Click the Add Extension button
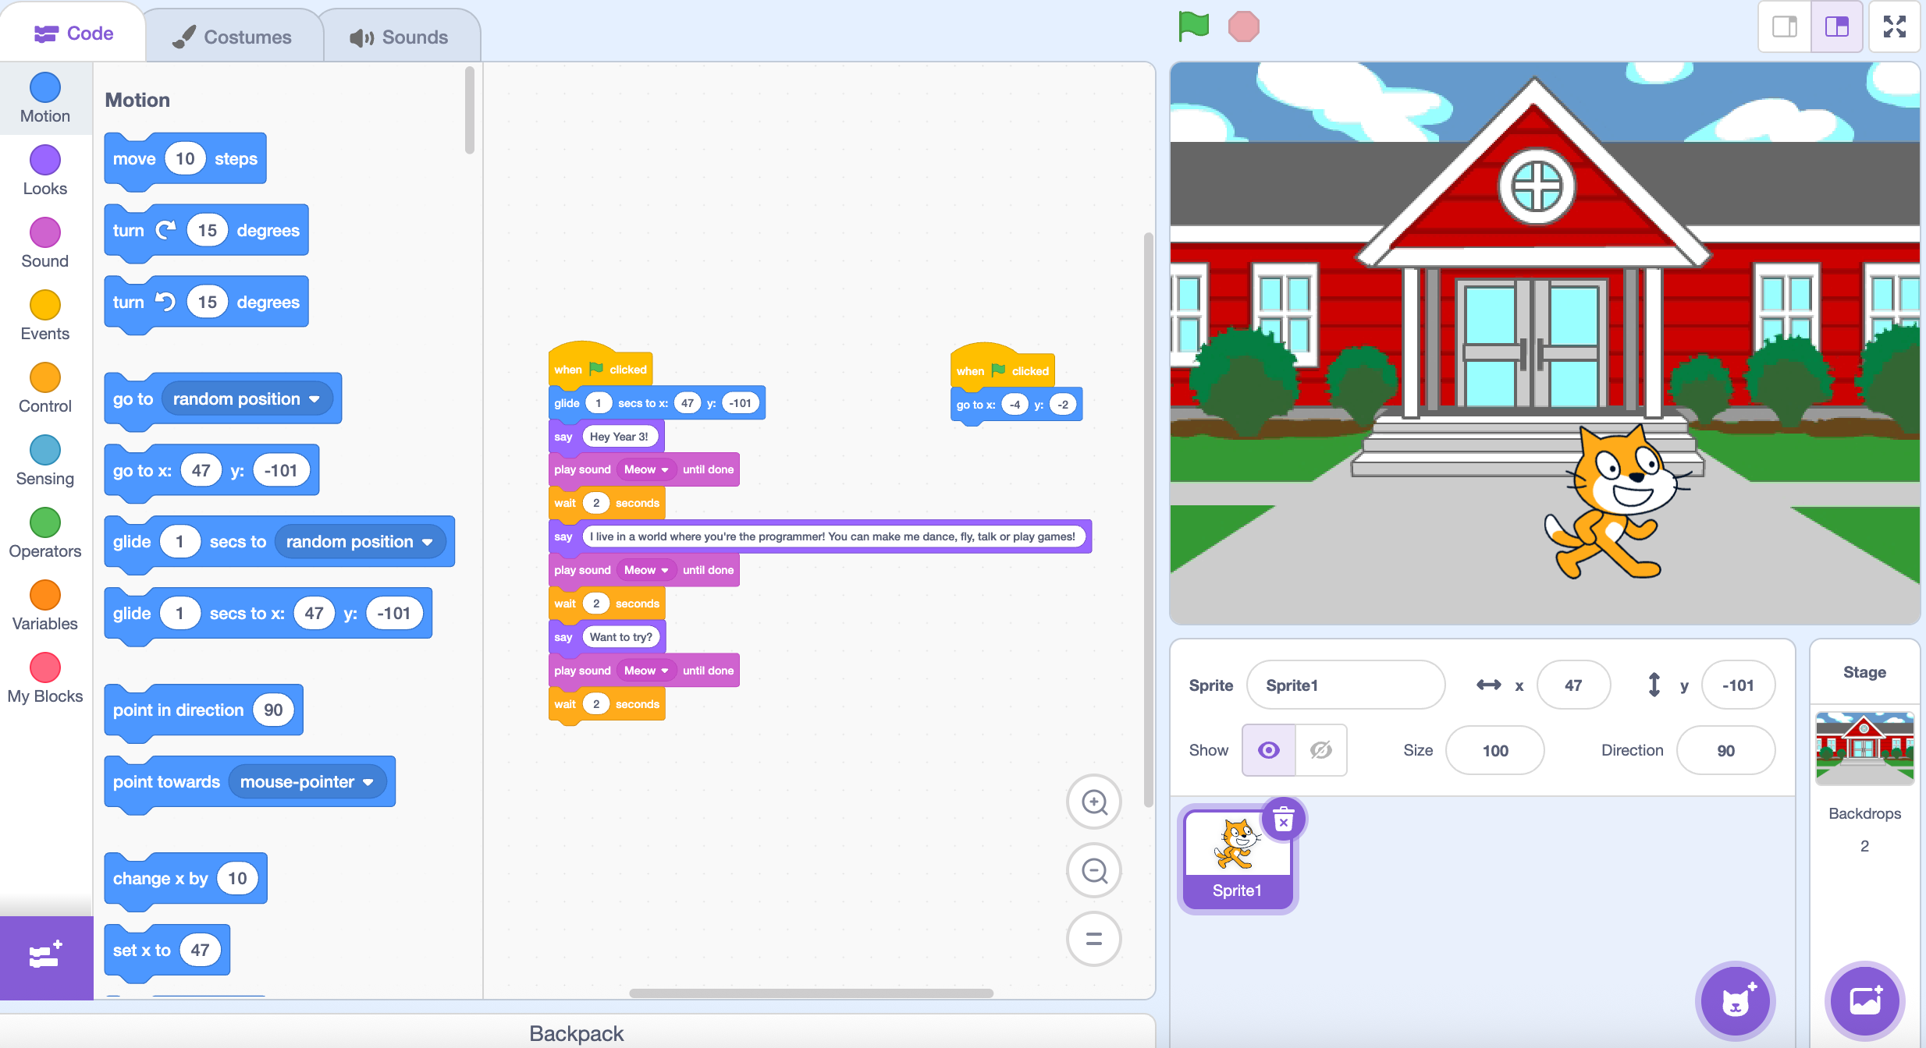The image size is (1926, 1048). [x=46, y=957]
